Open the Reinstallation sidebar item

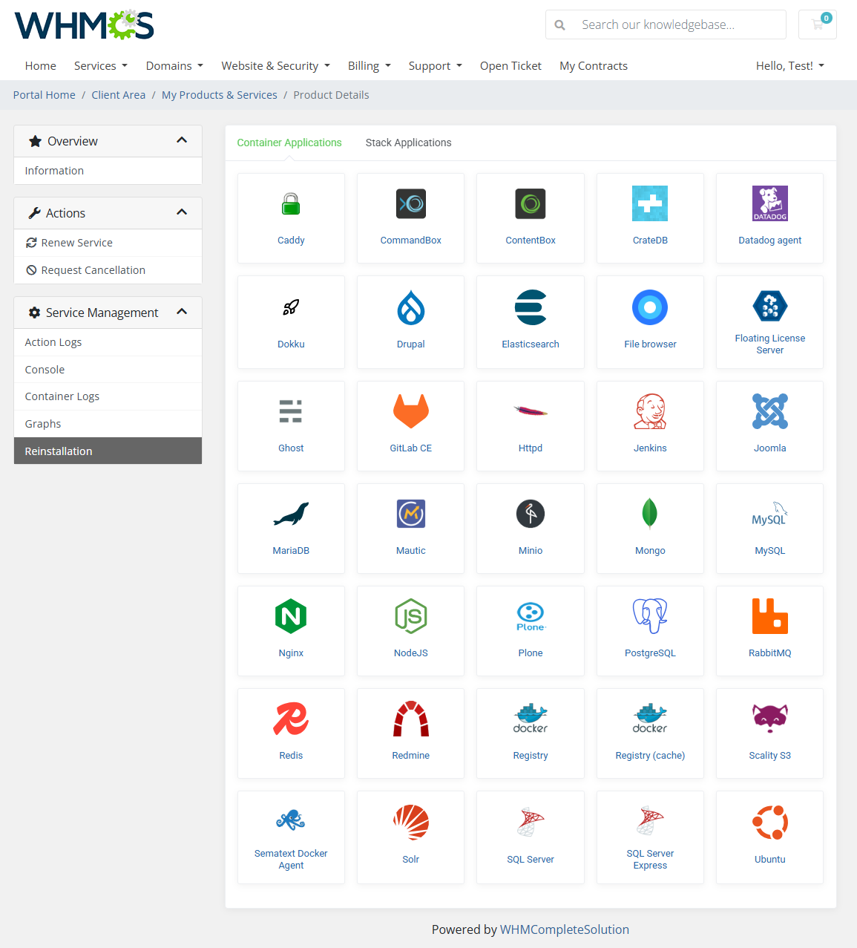pos(108,451)
